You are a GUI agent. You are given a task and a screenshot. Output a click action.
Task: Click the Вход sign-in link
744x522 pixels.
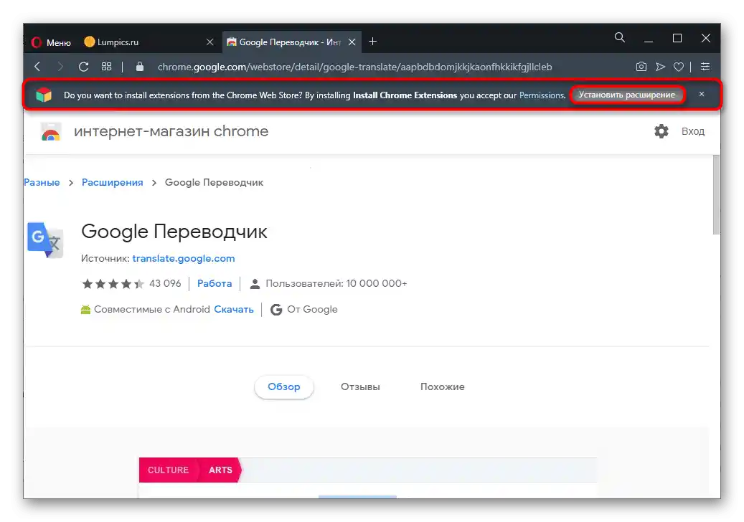693,131
